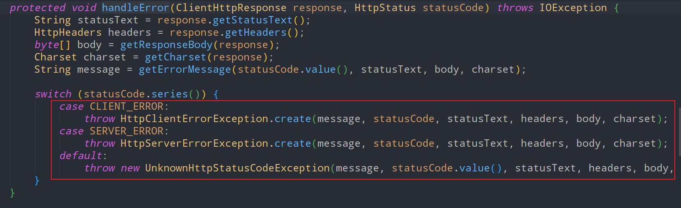Click HttpServerErrorException class name
The width and height of the screenshot is (681, 208).
click(194, 143)
